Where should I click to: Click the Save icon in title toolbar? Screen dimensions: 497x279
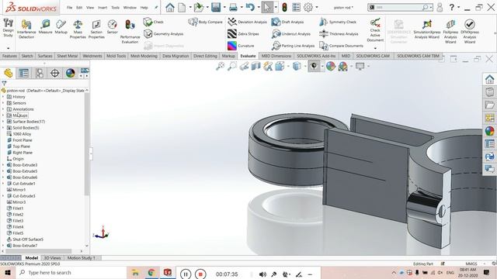pyautogui.click(x=216, y=7)
